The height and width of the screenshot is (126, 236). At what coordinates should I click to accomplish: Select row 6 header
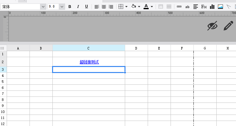3,88
